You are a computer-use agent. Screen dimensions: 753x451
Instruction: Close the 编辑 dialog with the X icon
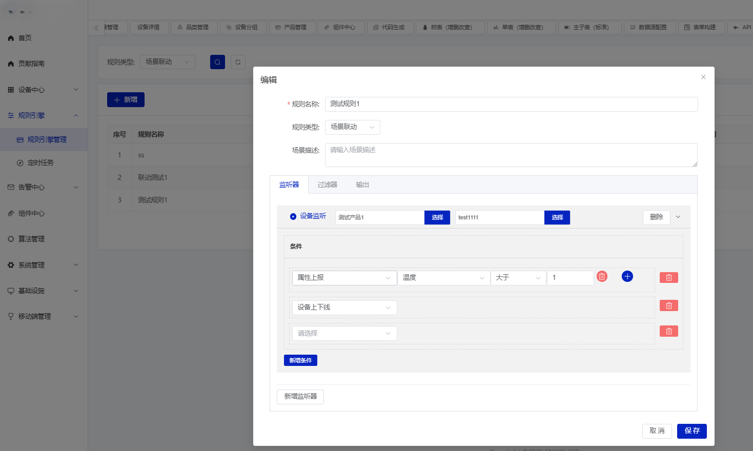coord(703,77)
